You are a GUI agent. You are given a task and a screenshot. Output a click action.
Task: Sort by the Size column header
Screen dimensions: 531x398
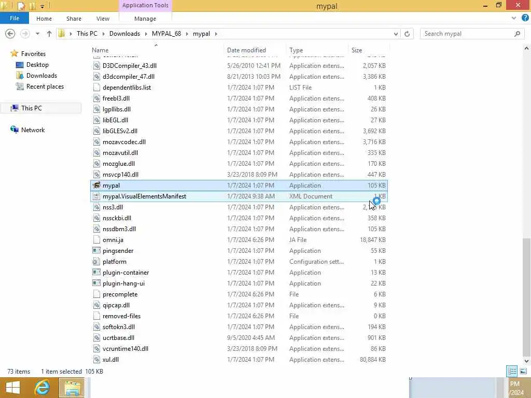(x=357, y=50)
